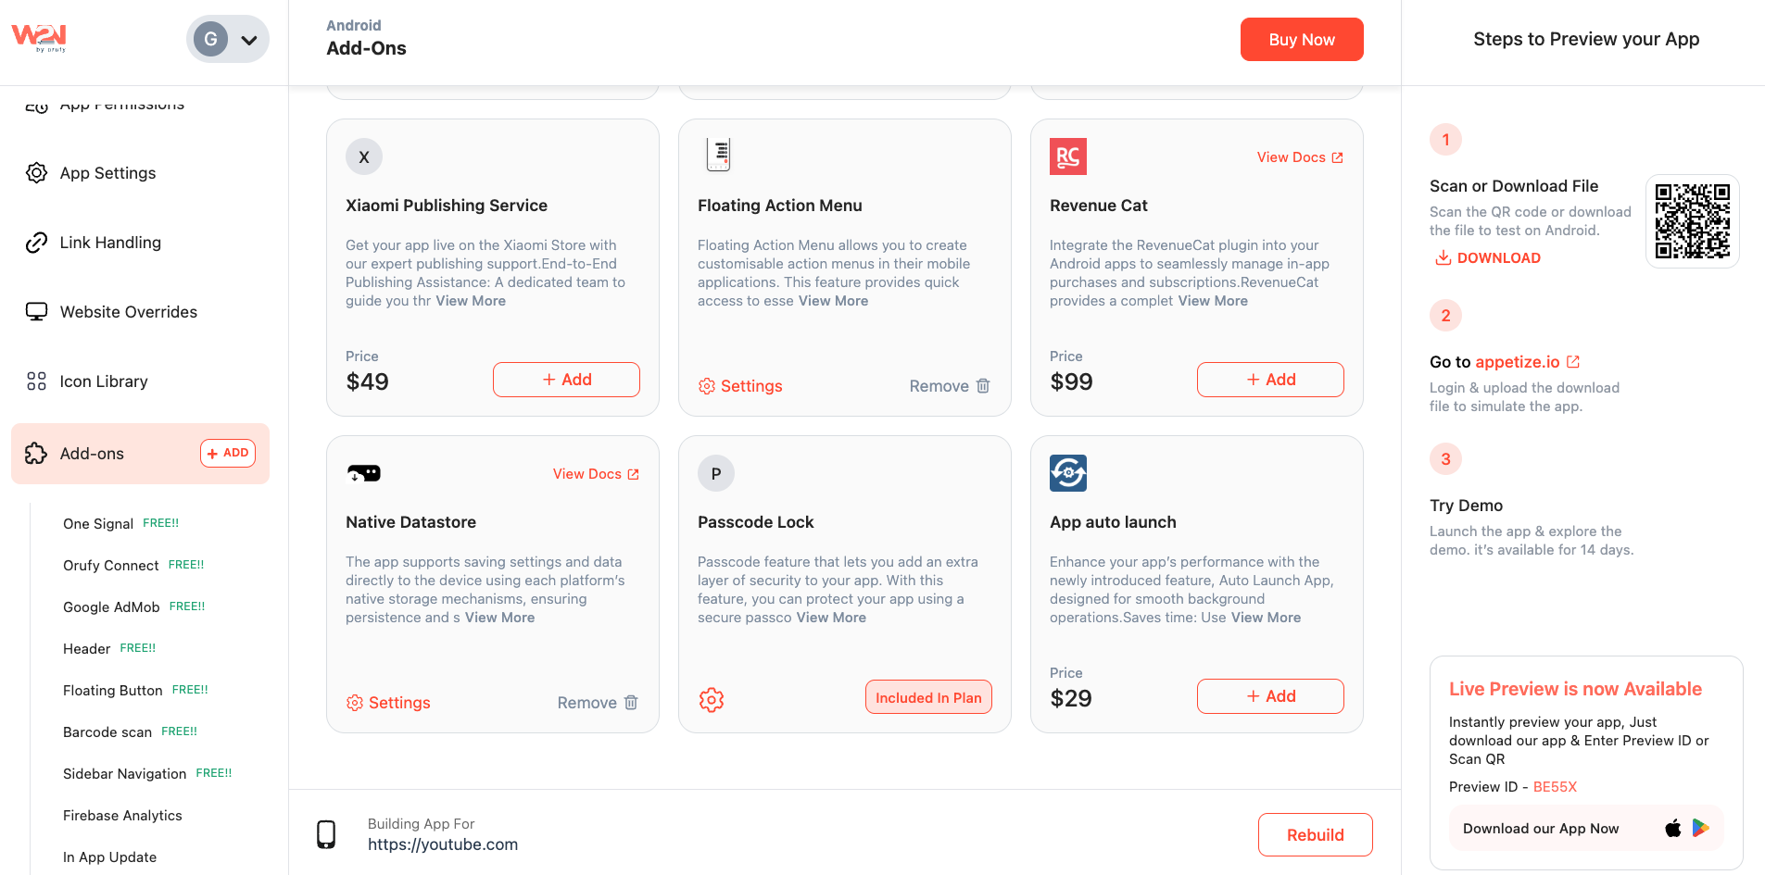Open the Icon Library menu item
1765x875 pixels.
click(104, 381)
